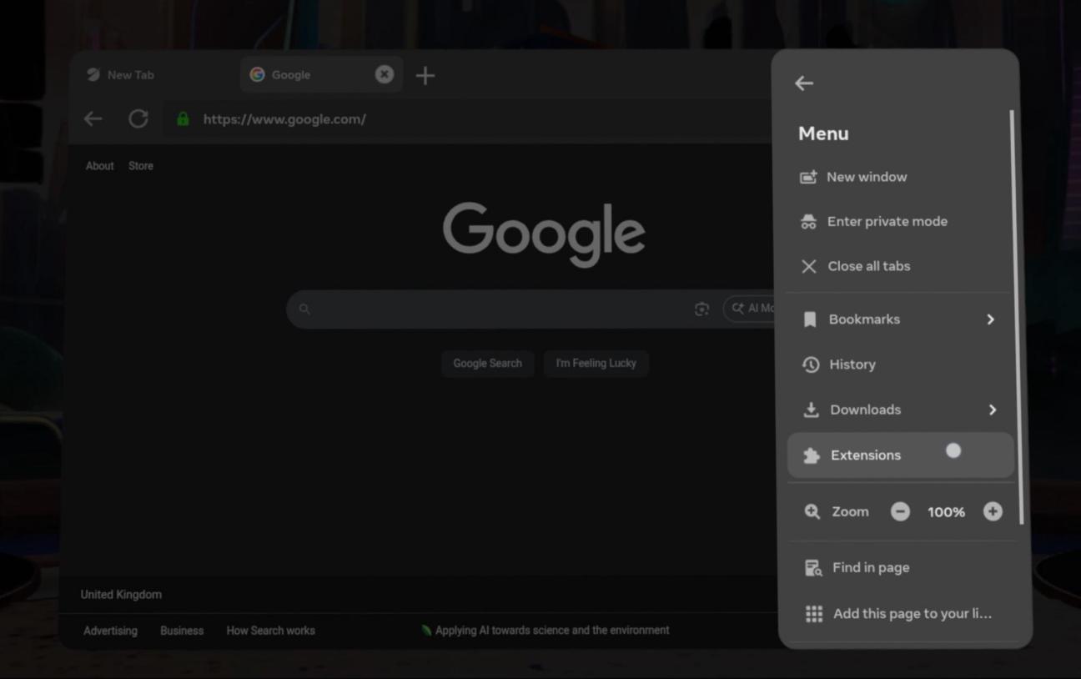The width and height of the screenshot is (1081, 679).
Task: Expand the Downloads submenu chevron
Action: tap(992, 410)
